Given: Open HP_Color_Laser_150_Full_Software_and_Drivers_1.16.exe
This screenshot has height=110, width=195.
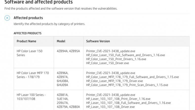Looking at the screenshot, I should [x=125, y=55].
